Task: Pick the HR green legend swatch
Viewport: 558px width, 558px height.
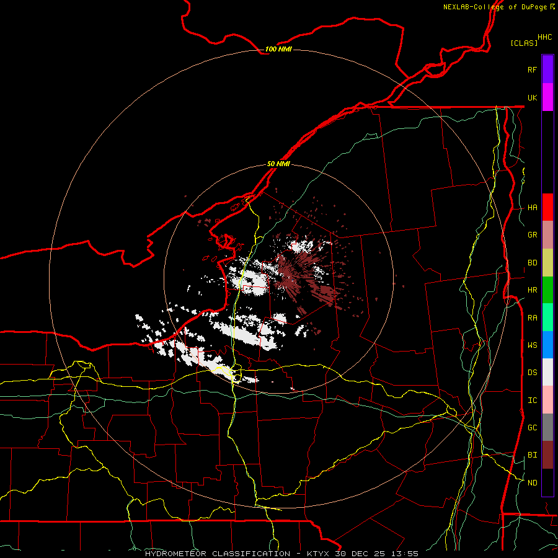Action: [x=547, y=290]
